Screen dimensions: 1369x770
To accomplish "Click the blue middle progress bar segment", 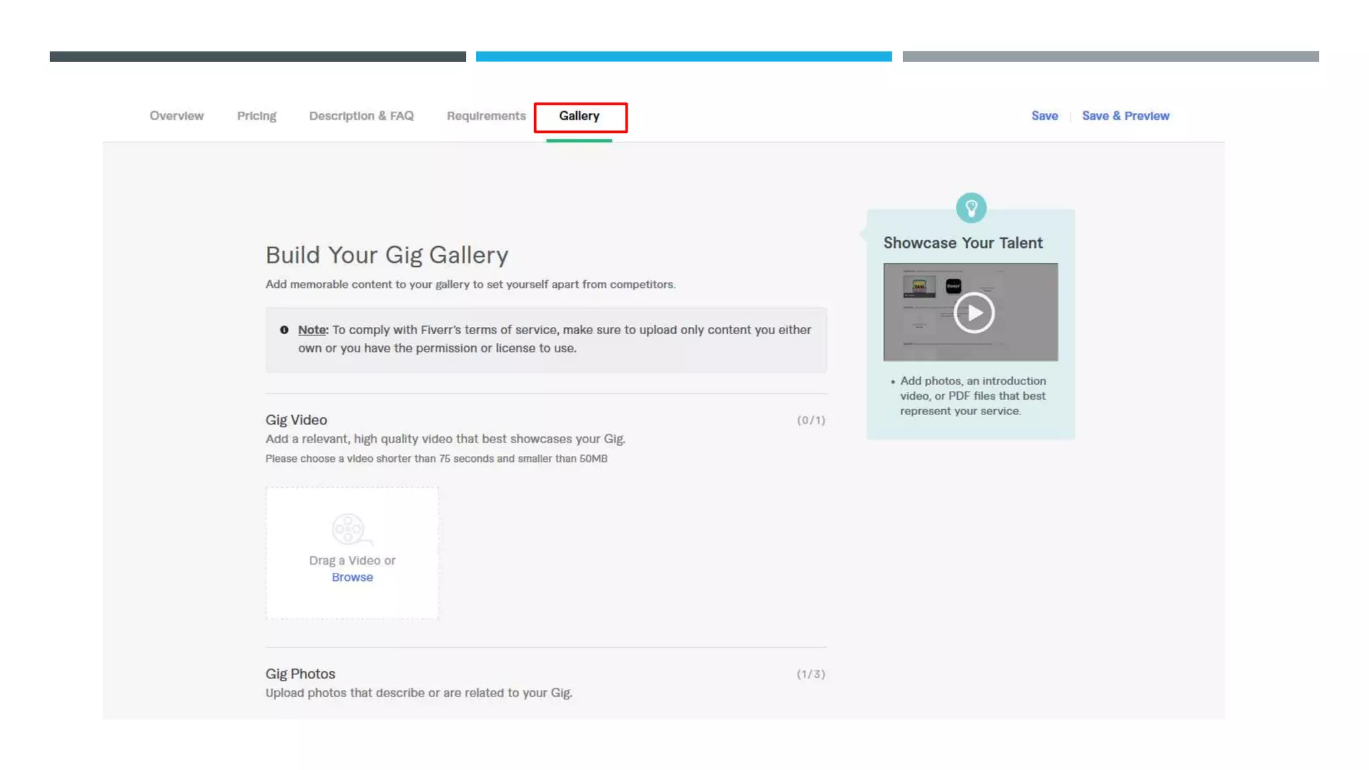I will [x=683, y=57].
